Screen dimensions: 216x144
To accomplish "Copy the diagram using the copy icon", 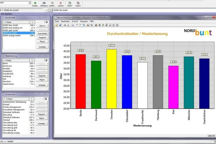I will pos(72,25).
